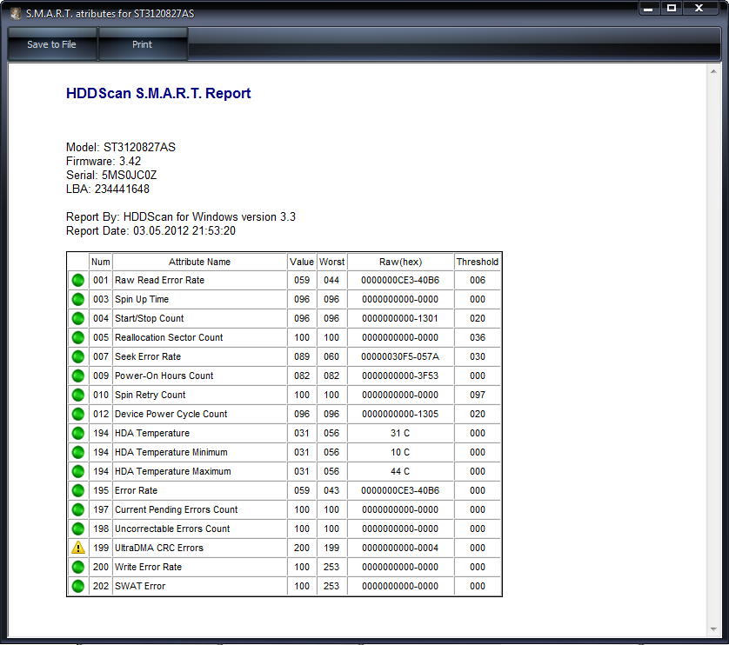Click green status icon for Device Power Cycle Count
729x645 pixels.
point(78,414)
